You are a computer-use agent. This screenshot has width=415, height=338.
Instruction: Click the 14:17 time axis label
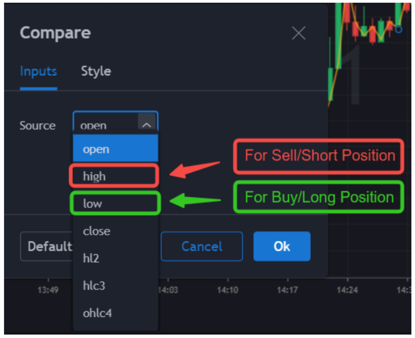click(287, 290)
